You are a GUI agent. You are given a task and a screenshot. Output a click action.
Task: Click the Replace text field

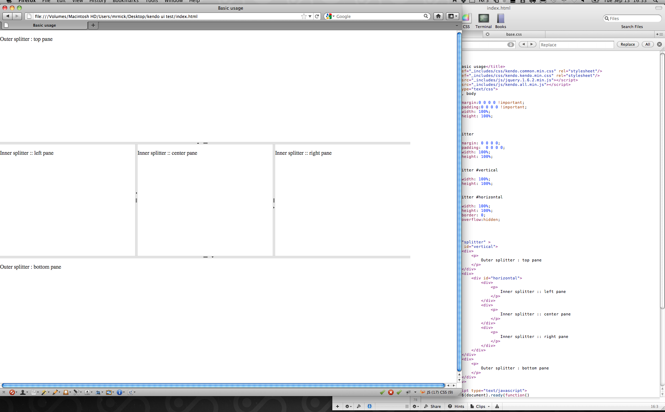[x=577, y=45]
